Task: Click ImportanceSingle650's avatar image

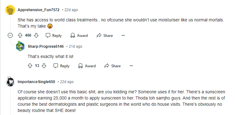Action: 10,82
